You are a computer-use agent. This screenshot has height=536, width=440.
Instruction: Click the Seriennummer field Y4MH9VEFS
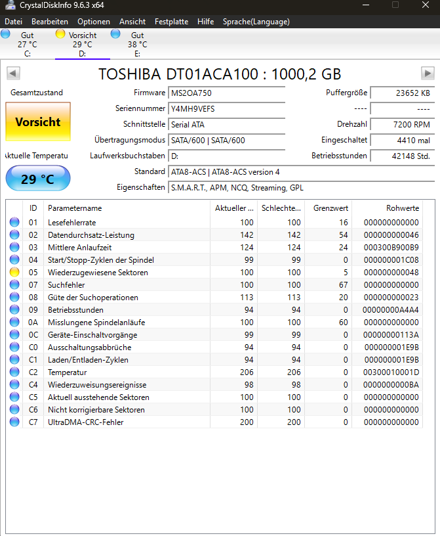click(x=227, y=108)
